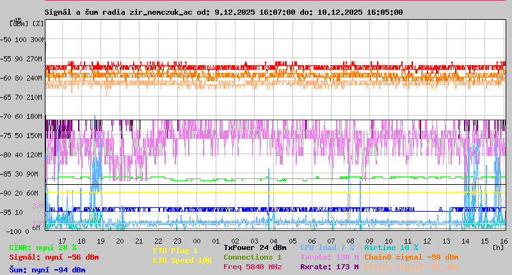Click the '270M' y-axis label
The image size is (512, 275).
coord(35,59)
